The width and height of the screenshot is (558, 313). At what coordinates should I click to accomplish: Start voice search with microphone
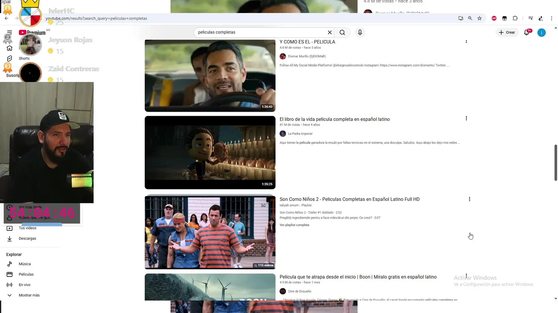click(360, 32)
